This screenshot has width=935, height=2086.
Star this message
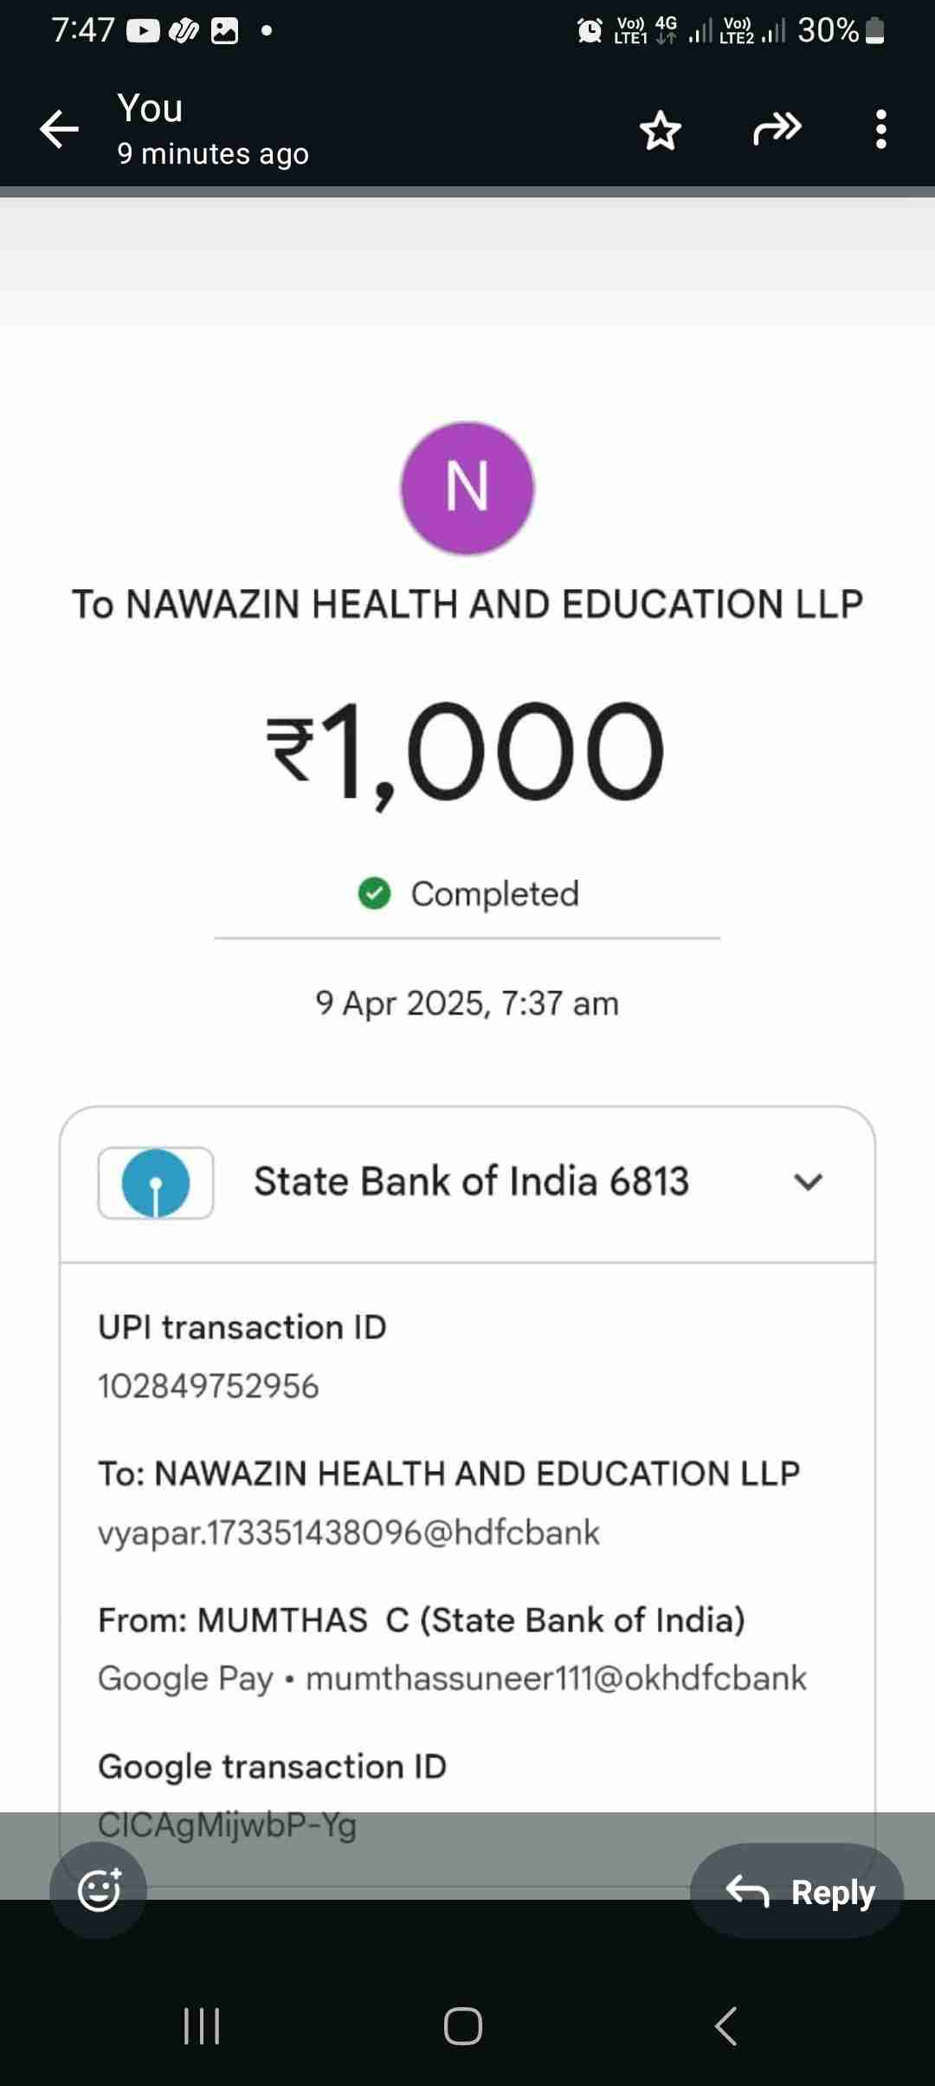click(661, 130)
